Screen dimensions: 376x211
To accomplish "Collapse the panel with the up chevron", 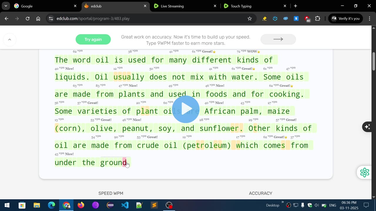I will click(9, 40).
